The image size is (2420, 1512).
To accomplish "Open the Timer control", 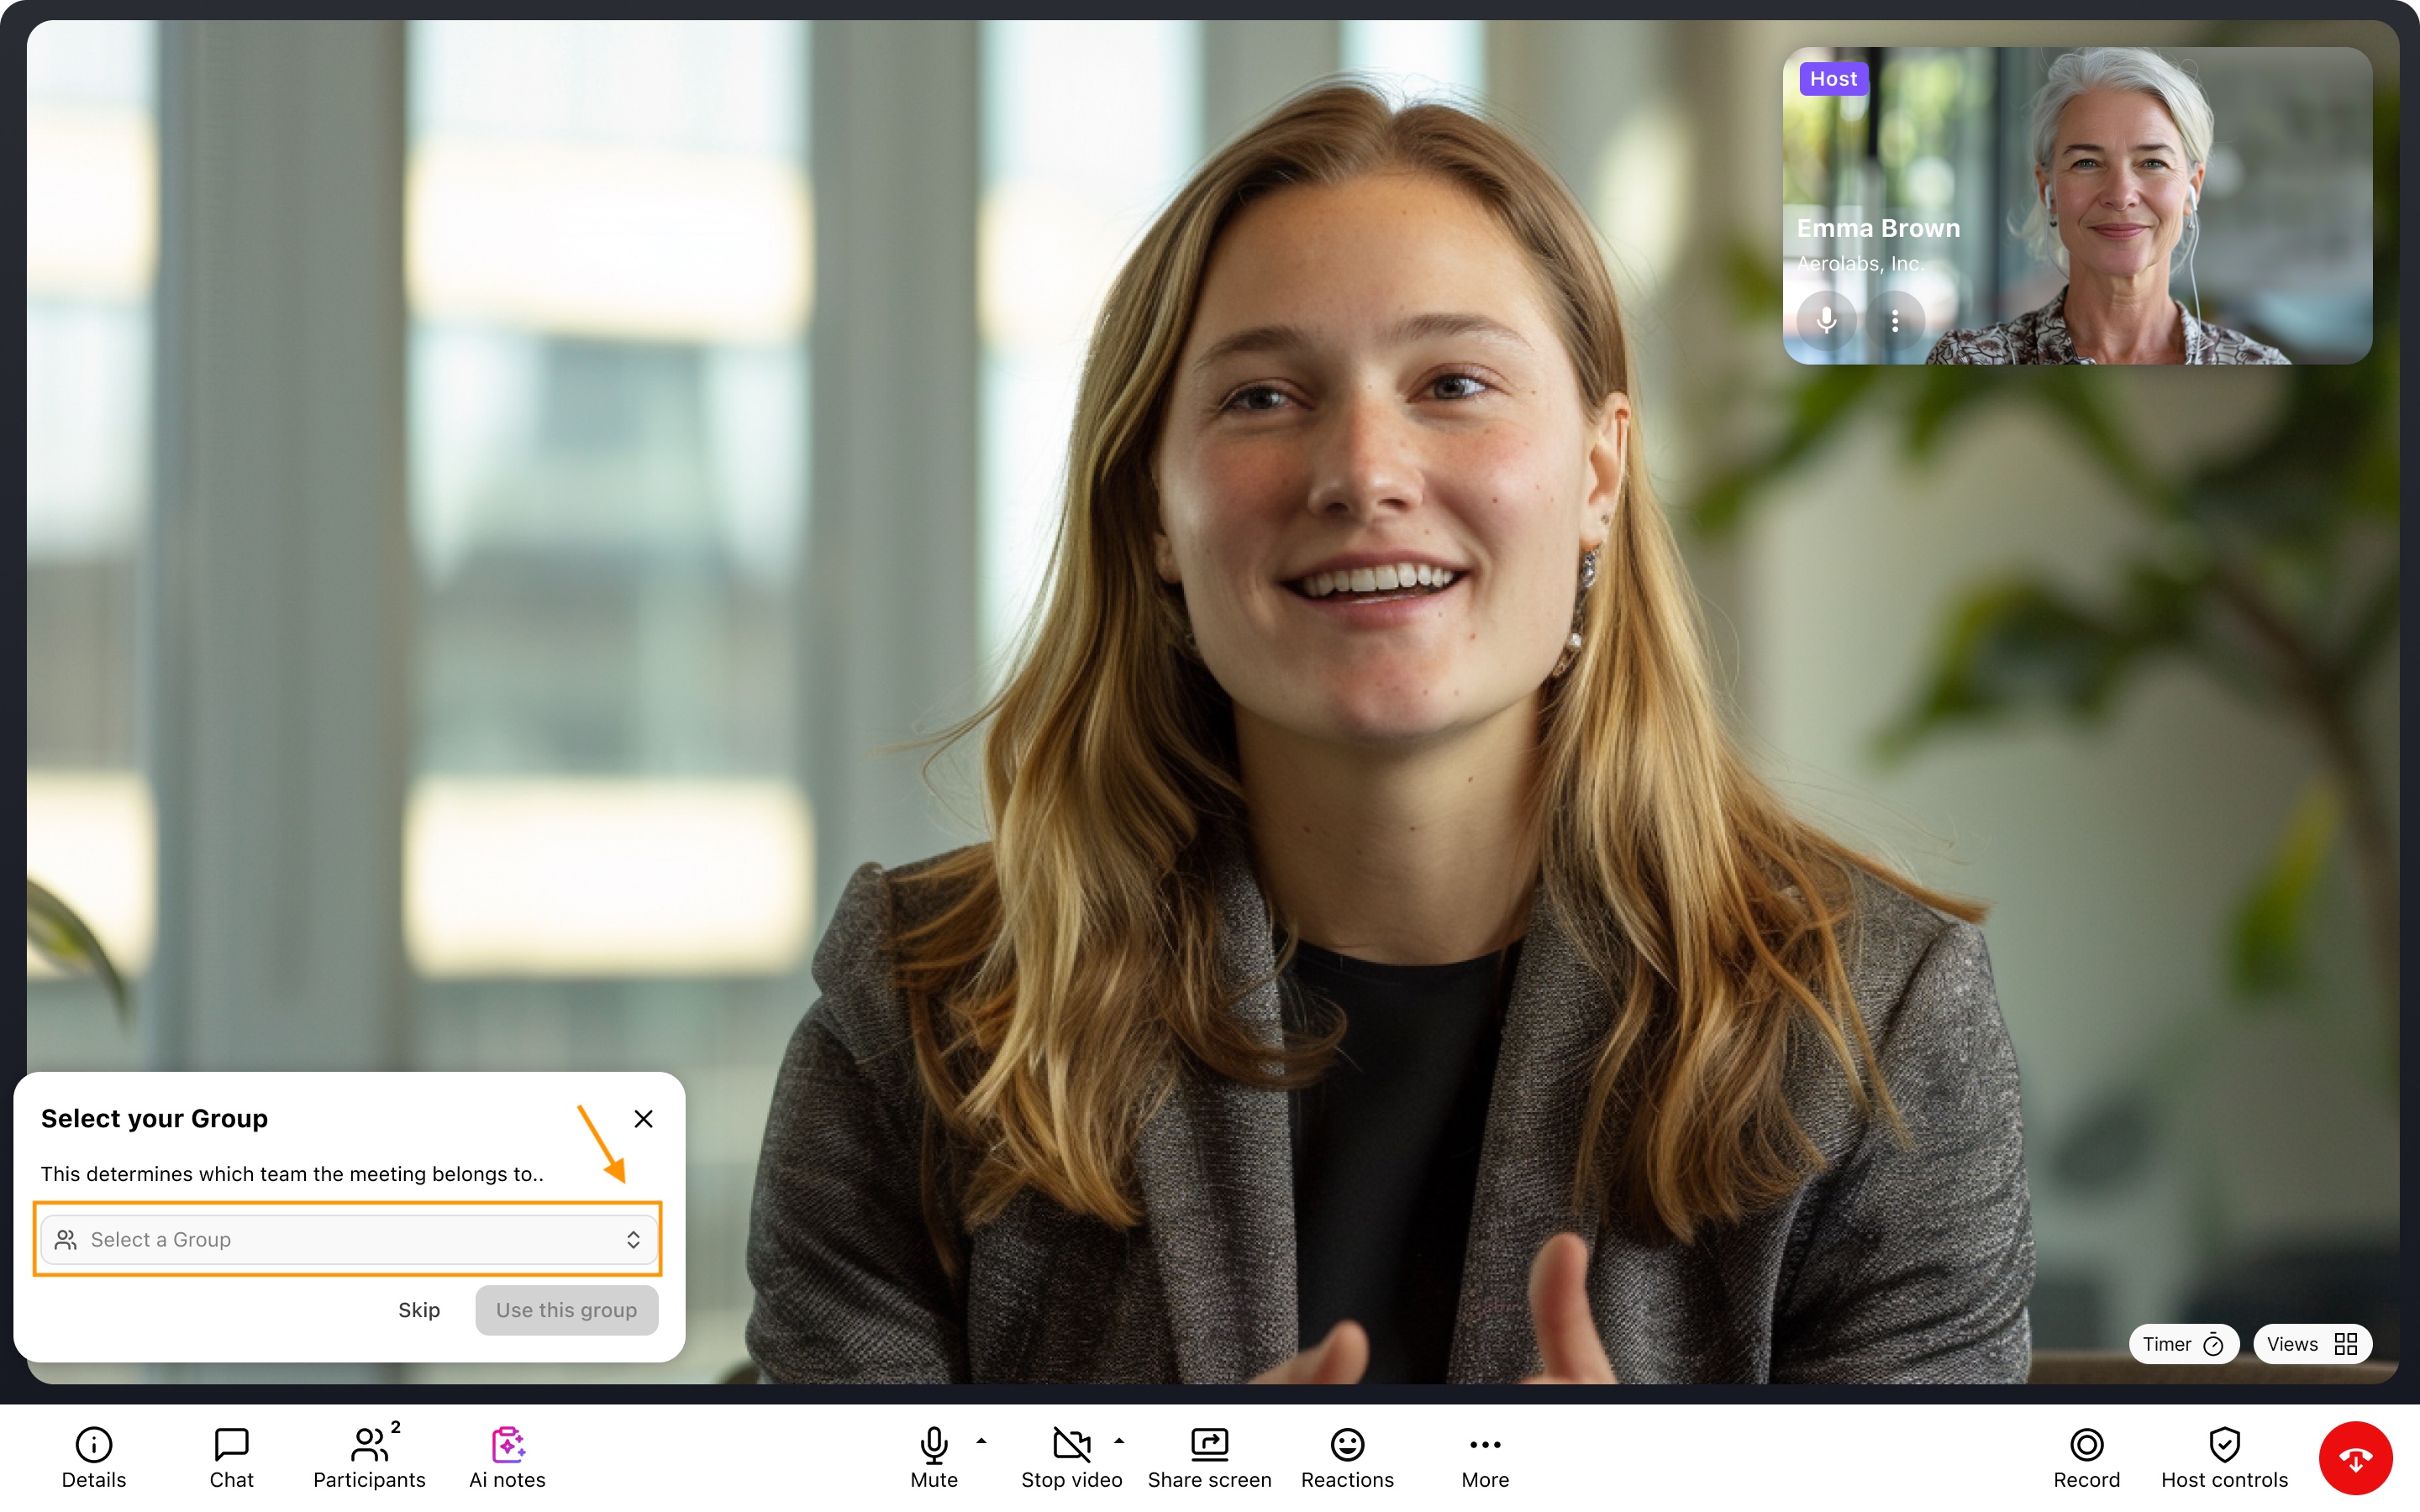I will [2183, 1344].
